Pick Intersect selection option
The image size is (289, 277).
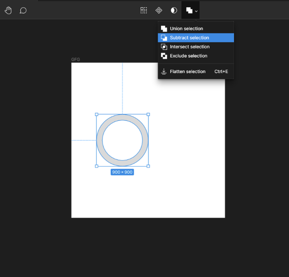[x=190, y=47]
